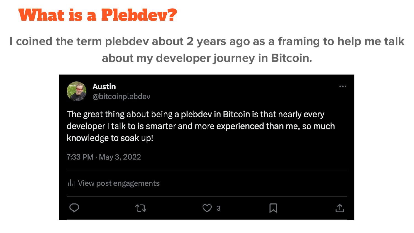Click the 'What is a Plebdev?' heading
The width and height of the screenshot is (414, 233).
[x=98, y=15]
